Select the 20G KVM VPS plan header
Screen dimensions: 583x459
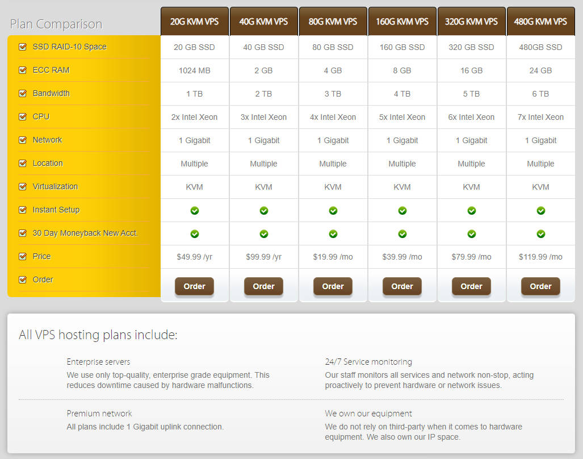click(195, 22)
